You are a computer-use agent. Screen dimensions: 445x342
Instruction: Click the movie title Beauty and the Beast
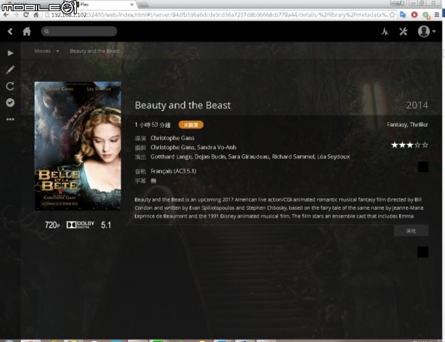pyautogui.click(x=183, y=106)
